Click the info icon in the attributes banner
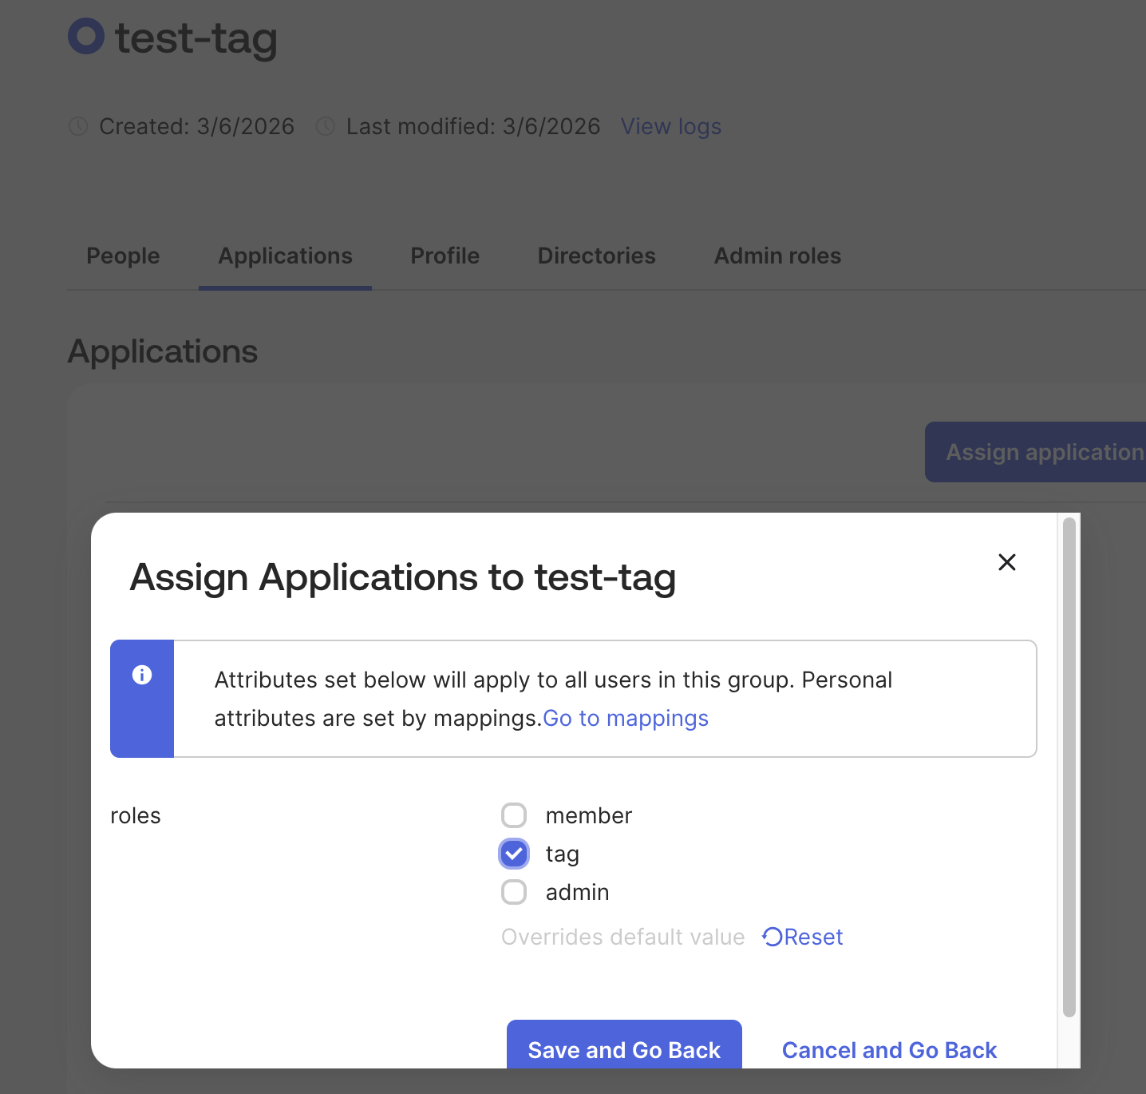The image size is (1146, 1094). (x=142, y=675)
